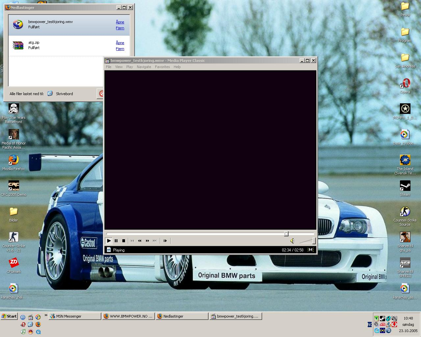The width and height of the screenshot is (421, 337).
Task: Stop playback in Media Player Classic
Action: click(x=124, y=241)
